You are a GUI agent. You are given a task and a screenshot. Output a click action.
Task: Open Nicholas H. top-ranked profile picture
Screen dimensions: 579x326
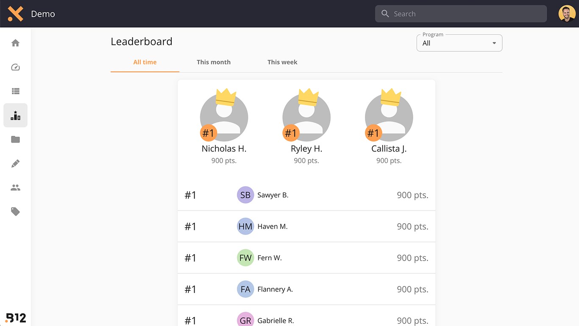pos(224,117)
